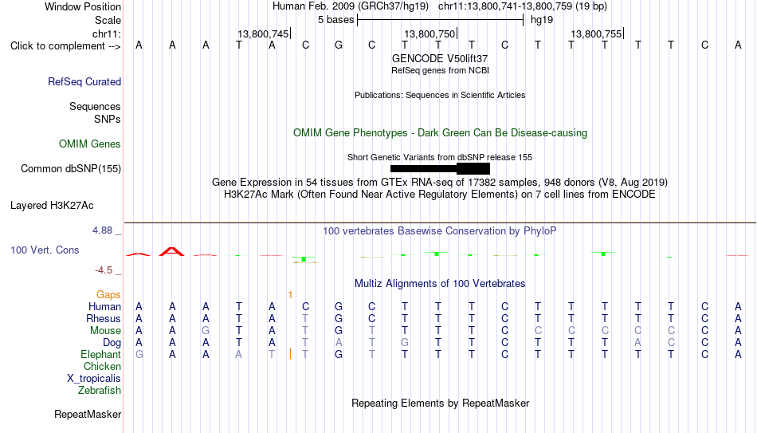The height and width of the screenshot is (433, 757).
Task: Click the '5 bases' scale bar label
Action: (335, 20)
